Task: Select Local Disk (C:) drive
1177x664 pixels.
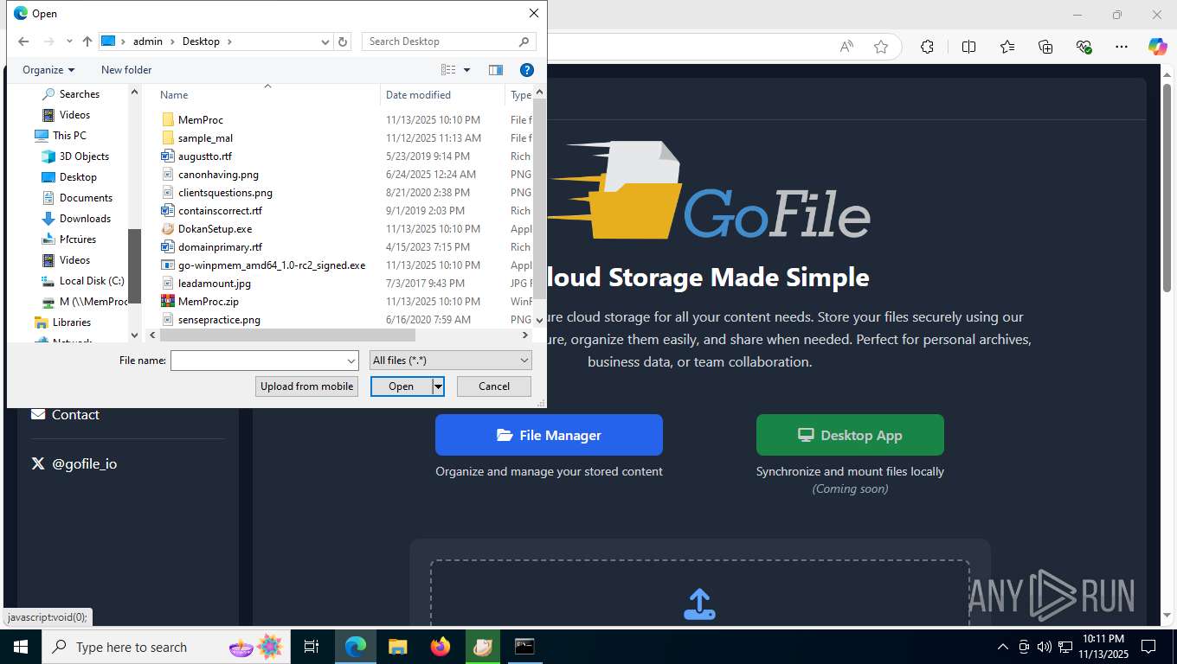Action: coord(92,281)
